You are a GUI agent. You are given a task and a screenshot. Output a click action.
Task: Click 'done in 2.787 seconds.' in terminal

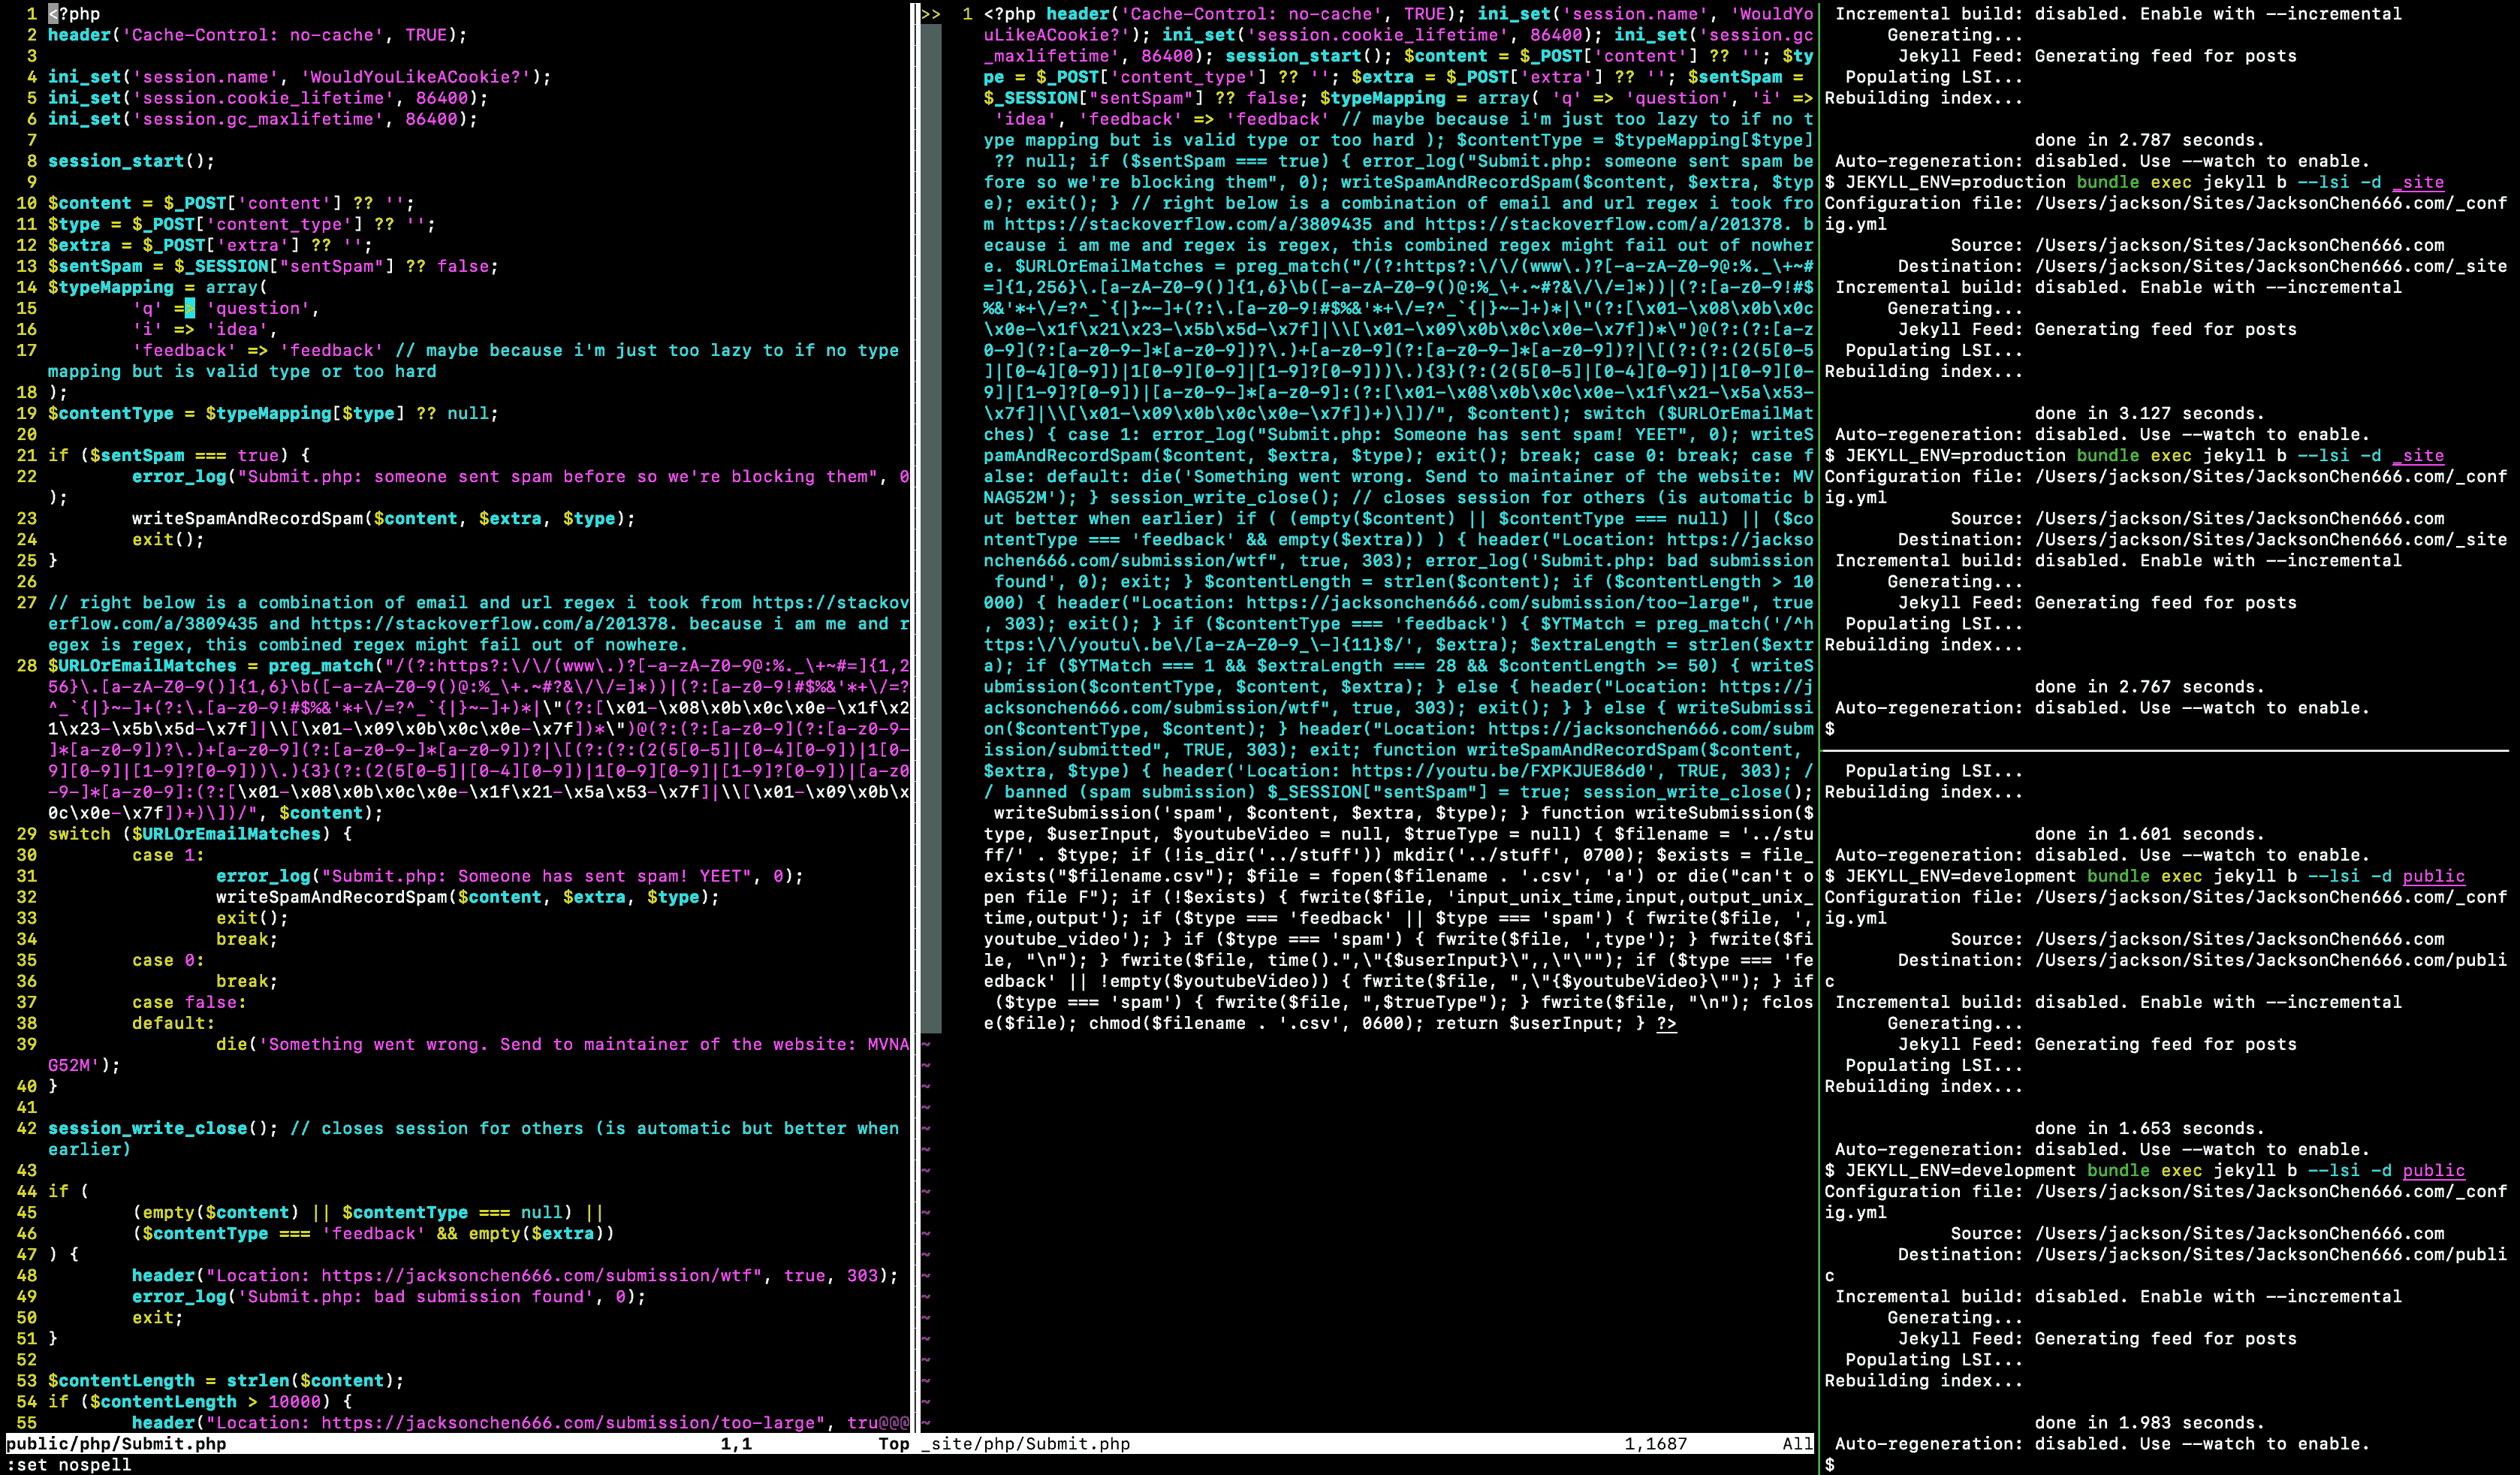point(2149,140)
